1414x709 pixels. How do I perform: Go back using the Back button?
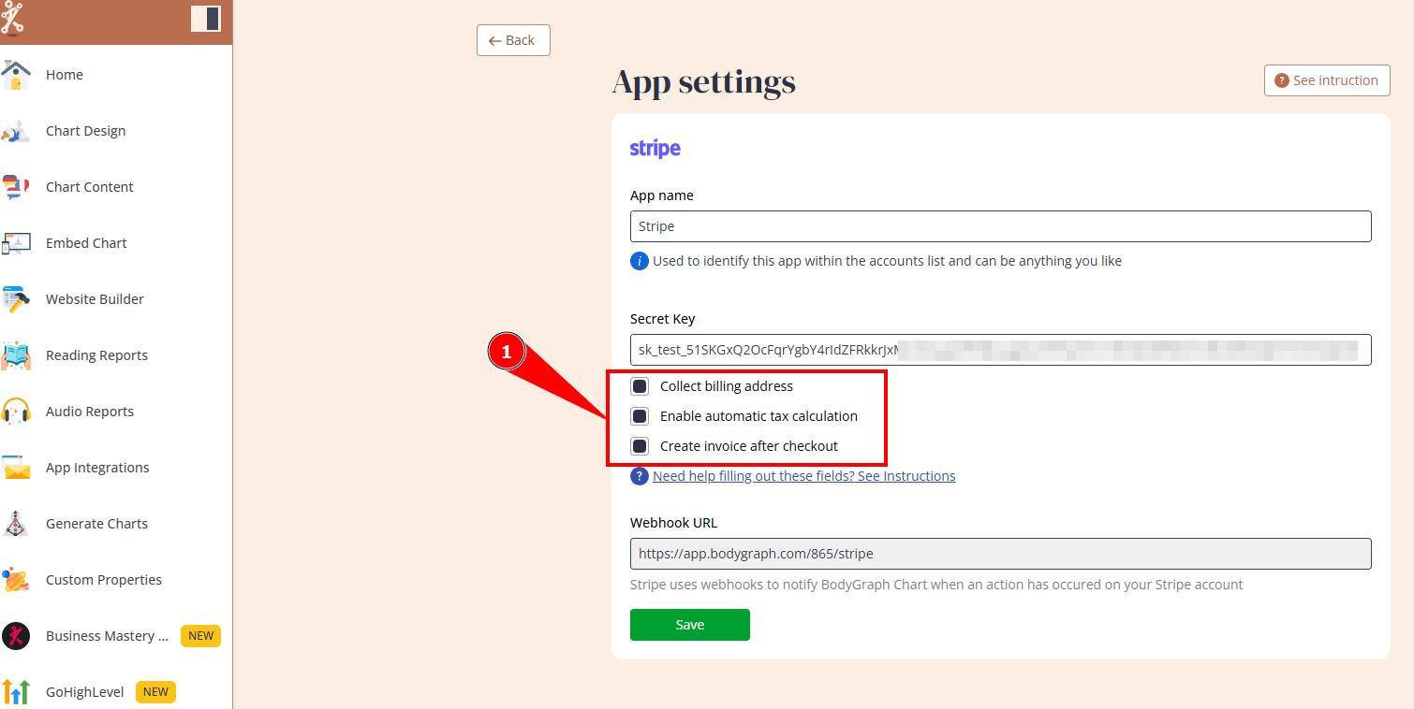coord(513,40)
